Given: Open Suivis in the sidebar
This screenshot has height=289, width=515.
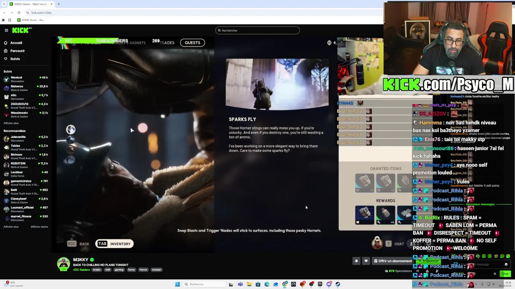Looking at the screenshot, I should [x=15, y=59].
